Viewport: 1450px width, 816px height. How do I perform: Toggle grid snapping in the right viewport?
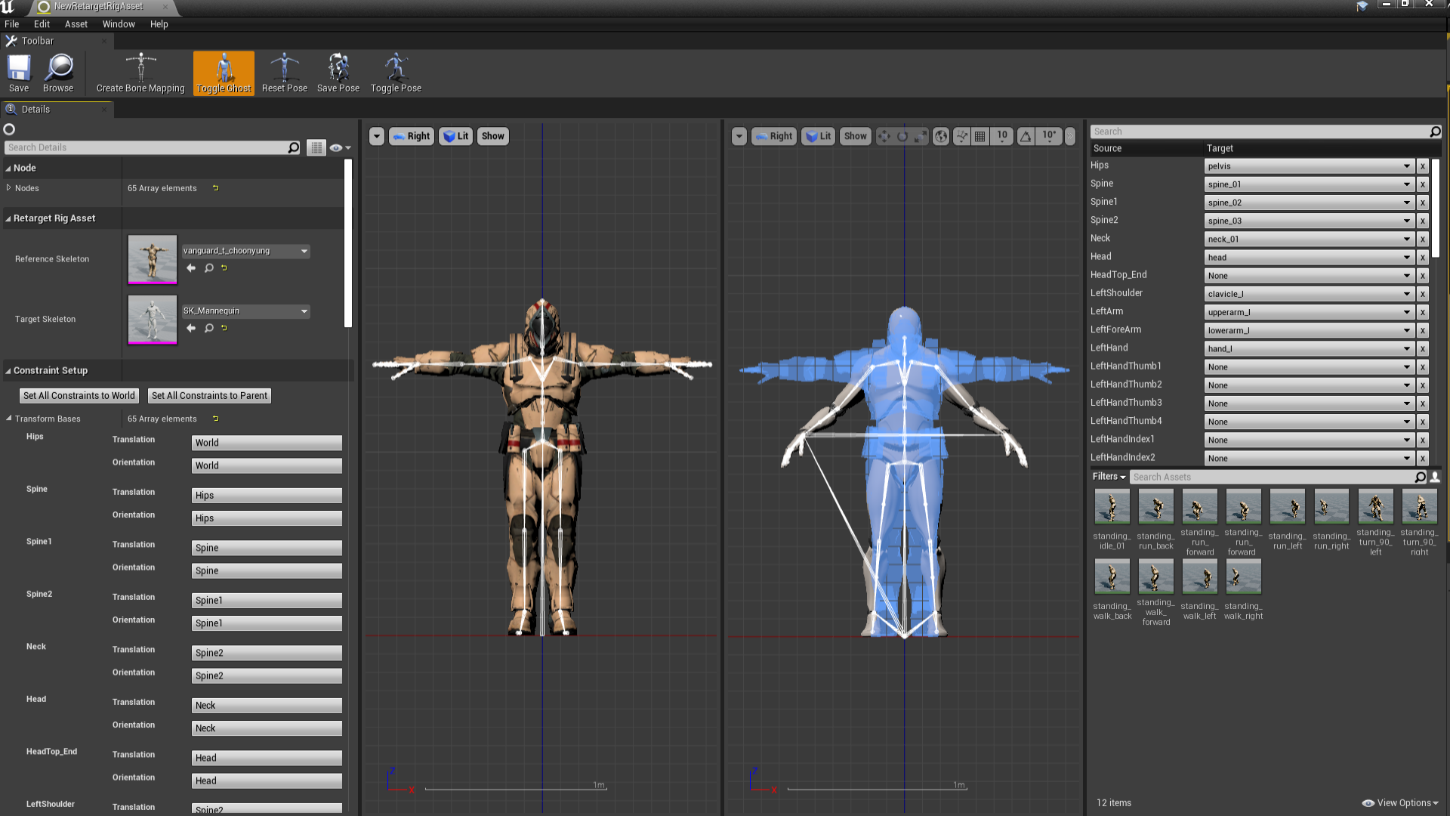pos(980,136)
